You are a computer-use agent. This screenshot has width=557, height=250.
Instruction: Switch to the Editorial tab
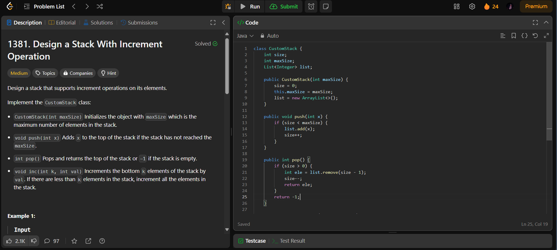pyautogui.click(x=62, y=22)
